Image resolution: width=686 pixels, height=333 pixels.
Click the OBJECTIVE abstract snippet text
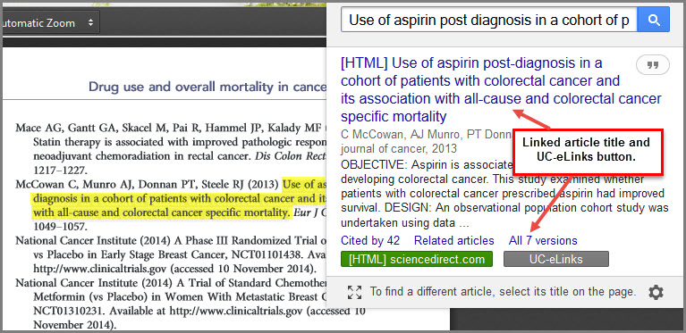(504, 195)
